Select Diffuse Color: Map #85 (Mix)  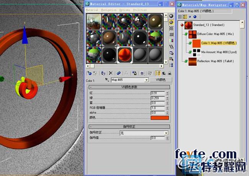tap(216, 34)
